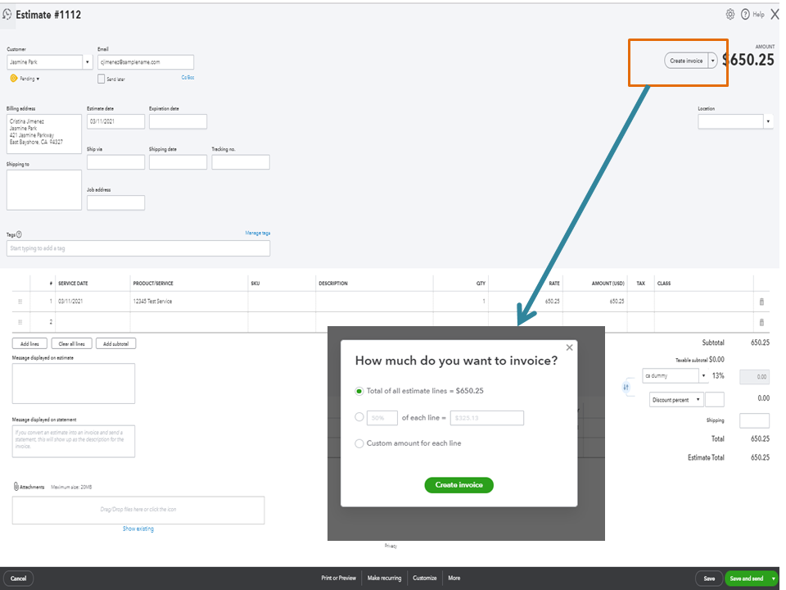Close the invoice amount dialog

coord(569,347)
